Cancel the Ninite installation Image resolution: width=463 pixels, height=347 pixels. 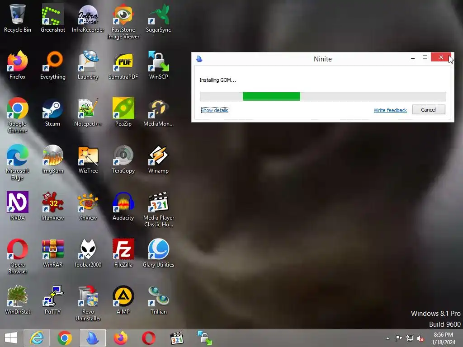click(429, 110)
